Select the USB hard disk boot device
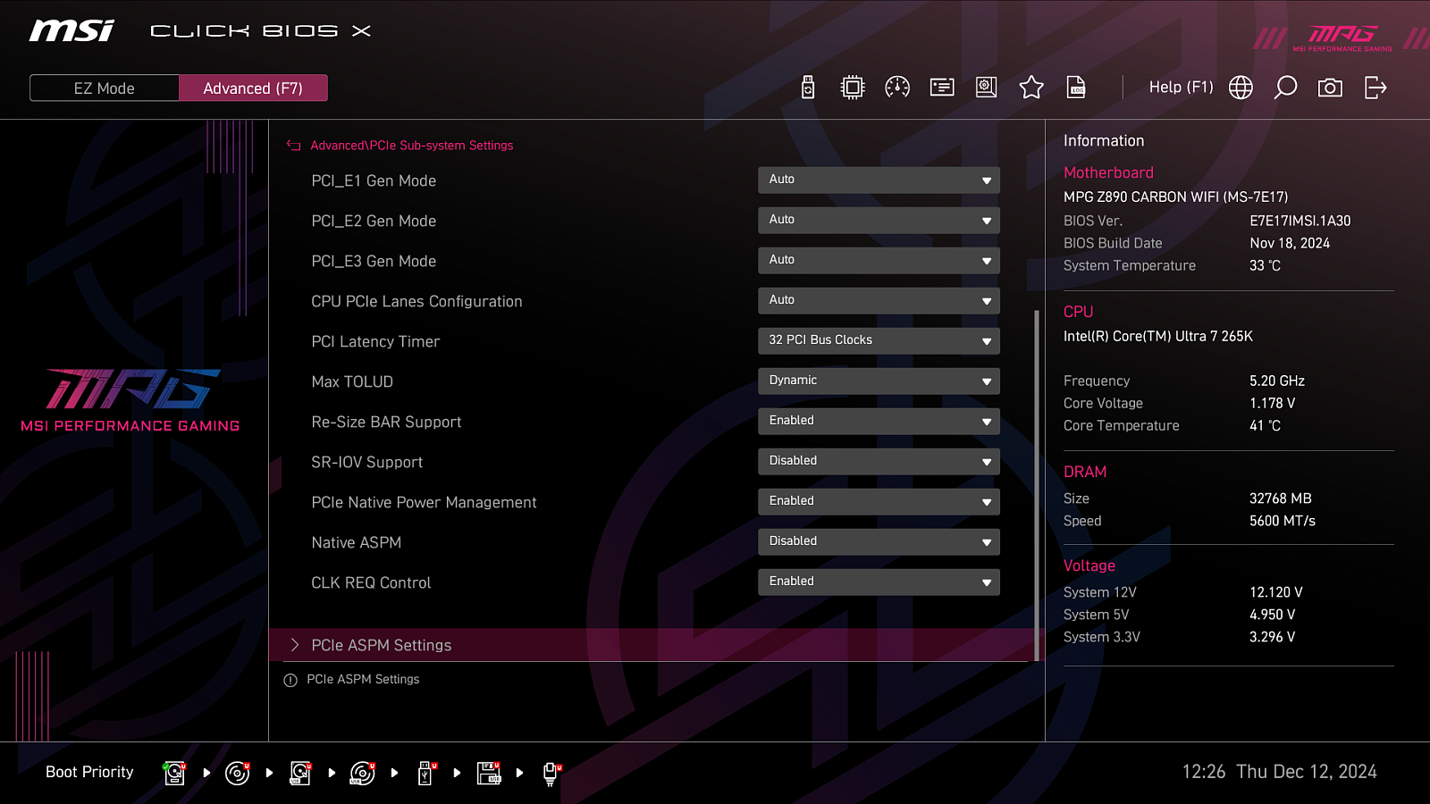1430x804 pixels. point(300,773)
